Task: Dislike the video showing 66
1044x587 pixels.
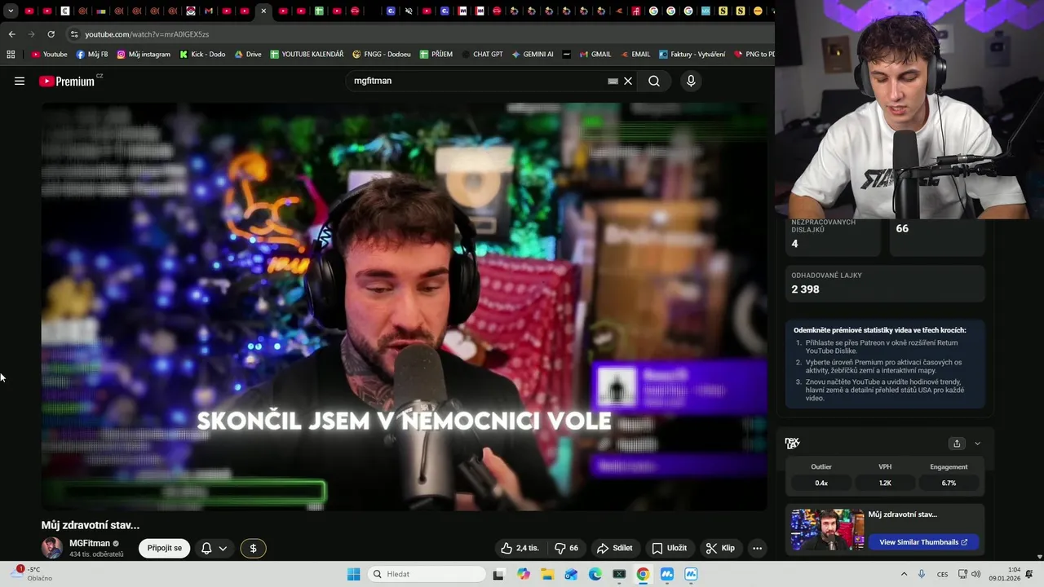Action: click(x=567, y=548)
